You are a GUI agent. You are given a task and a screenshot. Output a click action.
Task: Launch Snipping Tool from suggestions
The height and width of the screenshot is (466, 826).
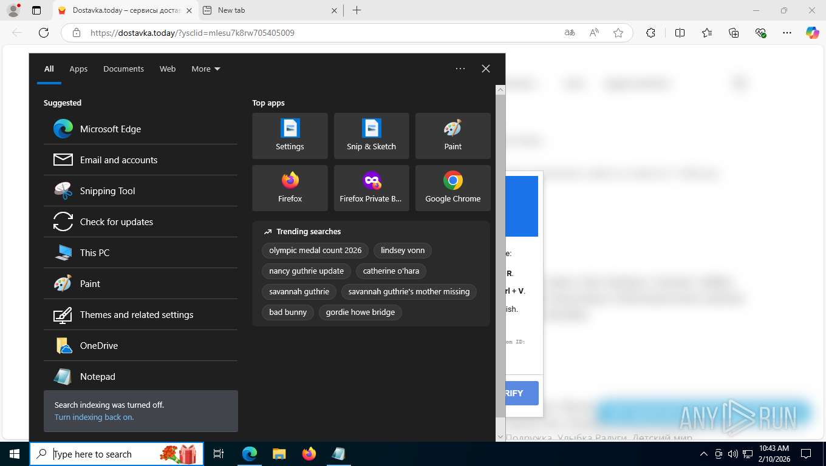140,191
